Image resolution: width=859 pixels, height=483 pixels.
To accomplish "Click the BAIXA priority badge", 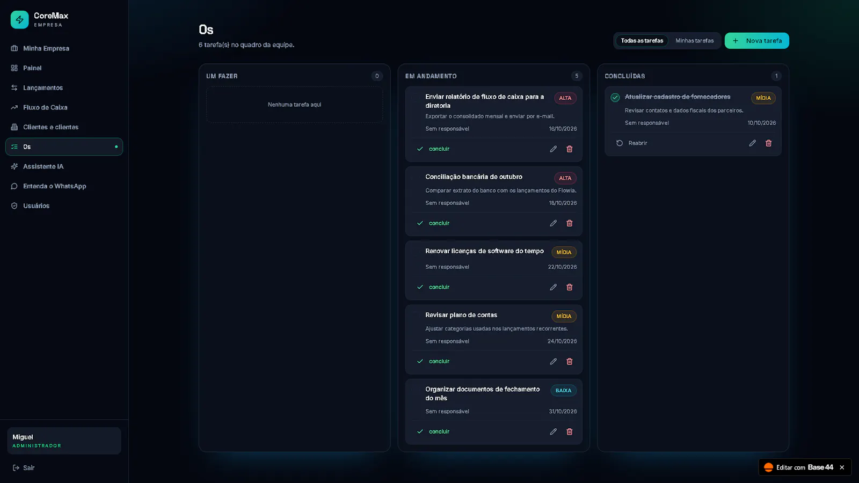I will pos(563,391).
